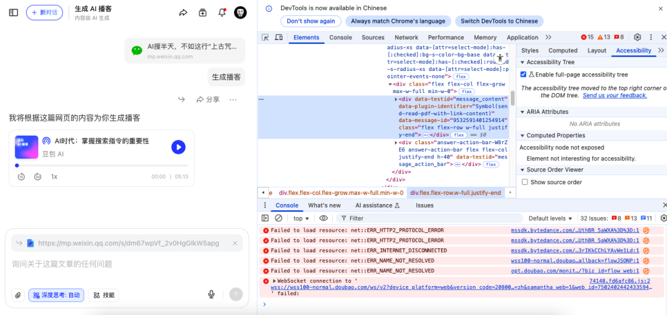Close the DevTools language infobar

click(x=660, y=8)
